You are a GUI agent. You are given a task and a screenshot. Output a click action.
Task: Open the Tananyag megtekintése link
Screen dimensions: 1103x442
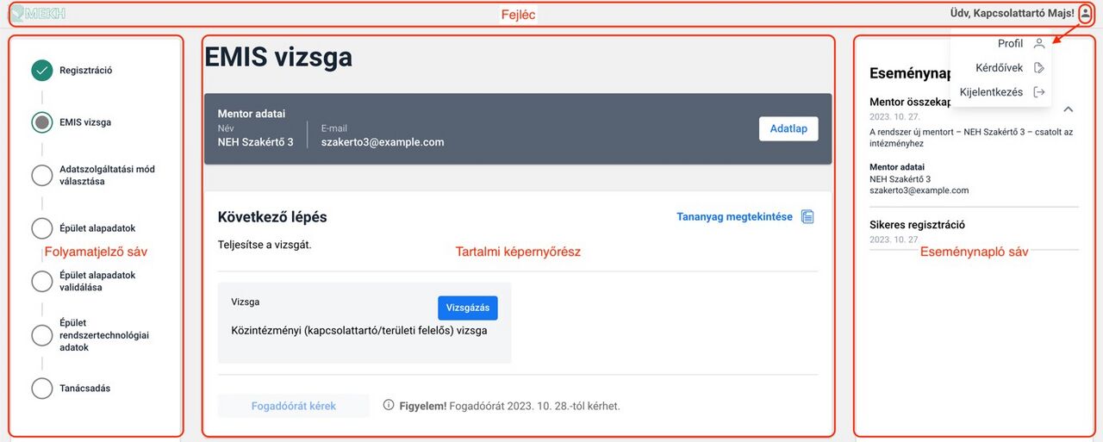pos(734,217)
